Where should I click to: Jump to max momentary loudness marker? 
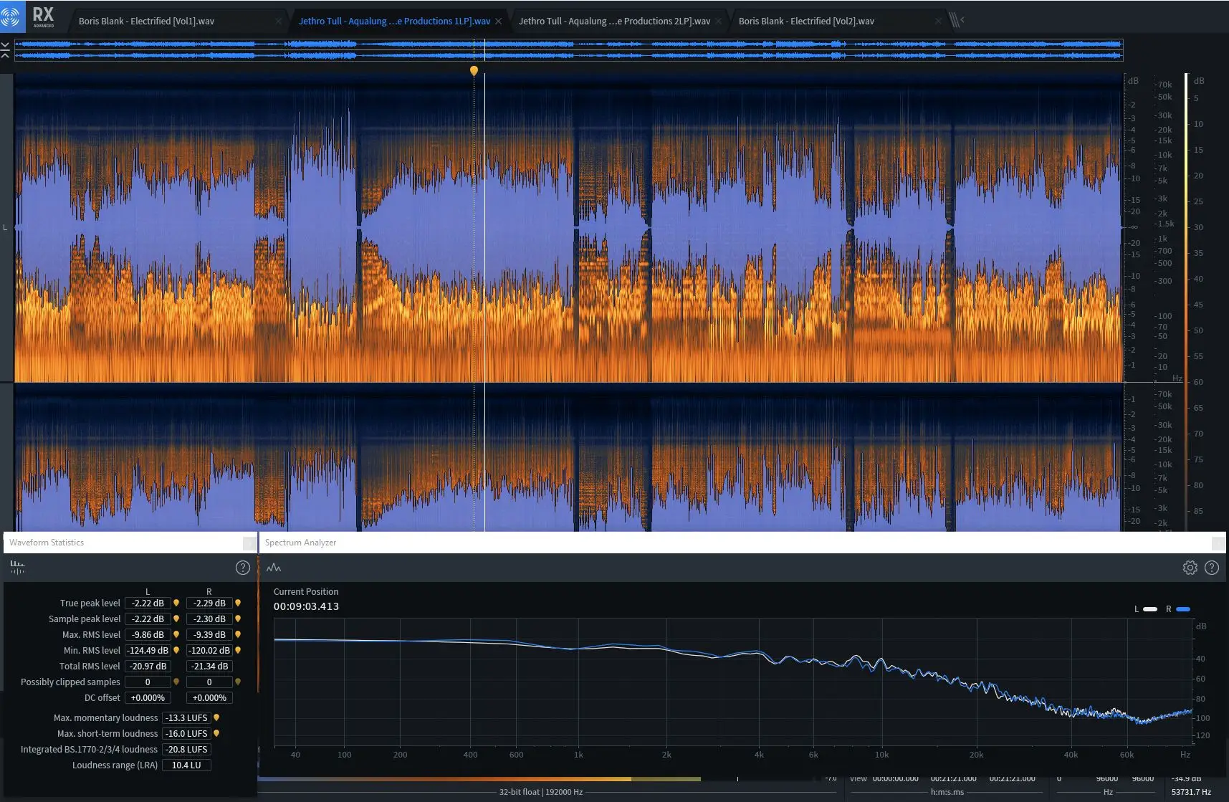click(x=216, y=717)
